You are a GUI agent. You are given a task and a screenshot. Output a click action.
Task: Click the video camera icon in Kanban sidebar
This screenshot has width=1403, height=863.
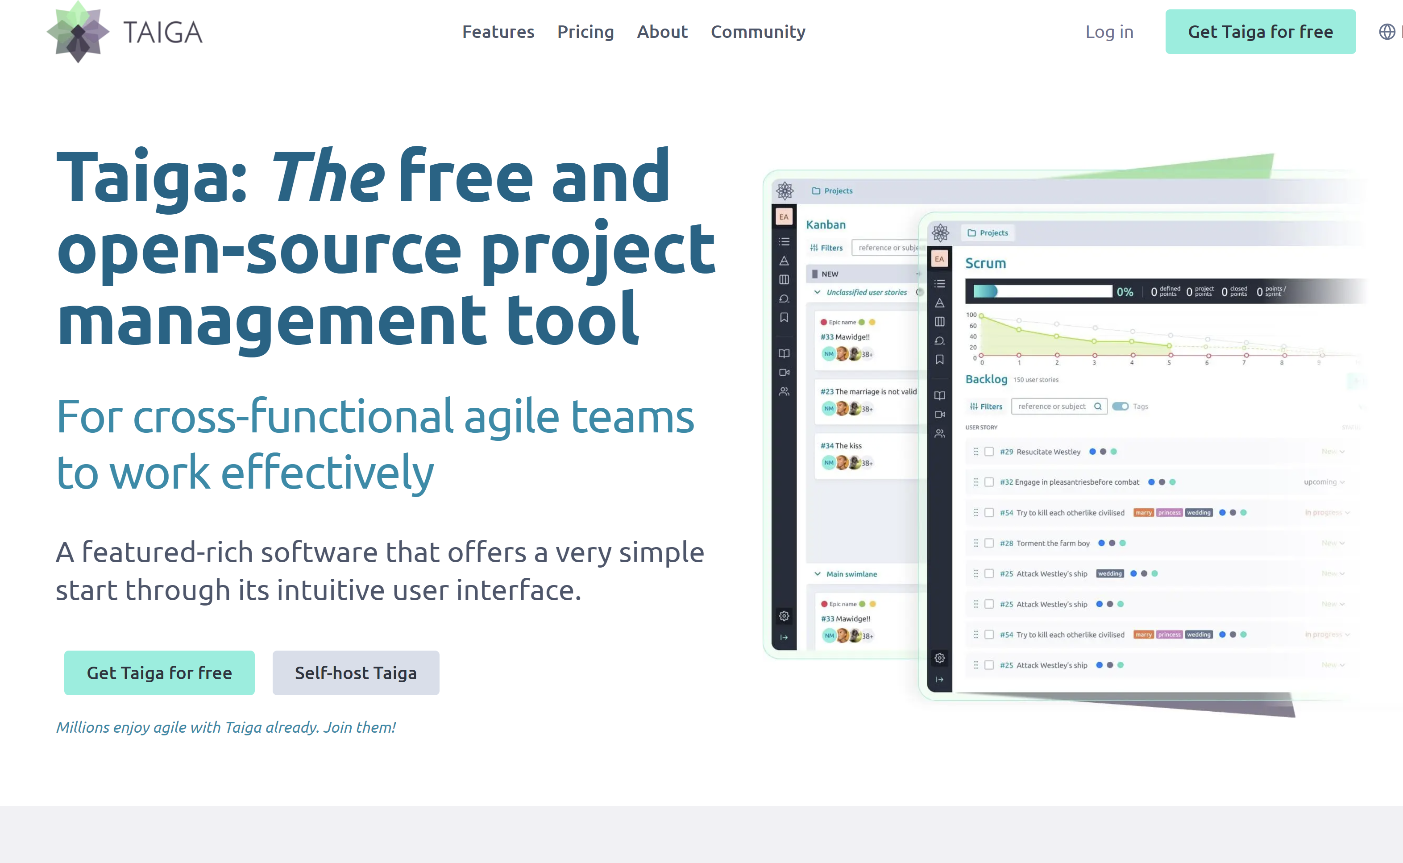784,373
